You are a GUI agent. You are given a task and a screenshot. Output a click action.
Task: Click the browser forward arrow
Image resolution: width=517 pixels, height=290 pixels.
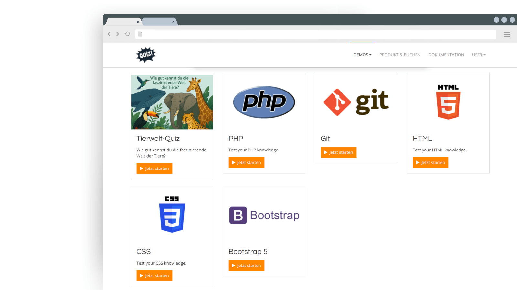tap(118, 34)
